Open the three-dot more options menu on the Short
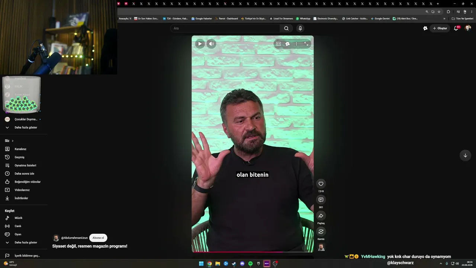476x268 pixels. [296, 44]
